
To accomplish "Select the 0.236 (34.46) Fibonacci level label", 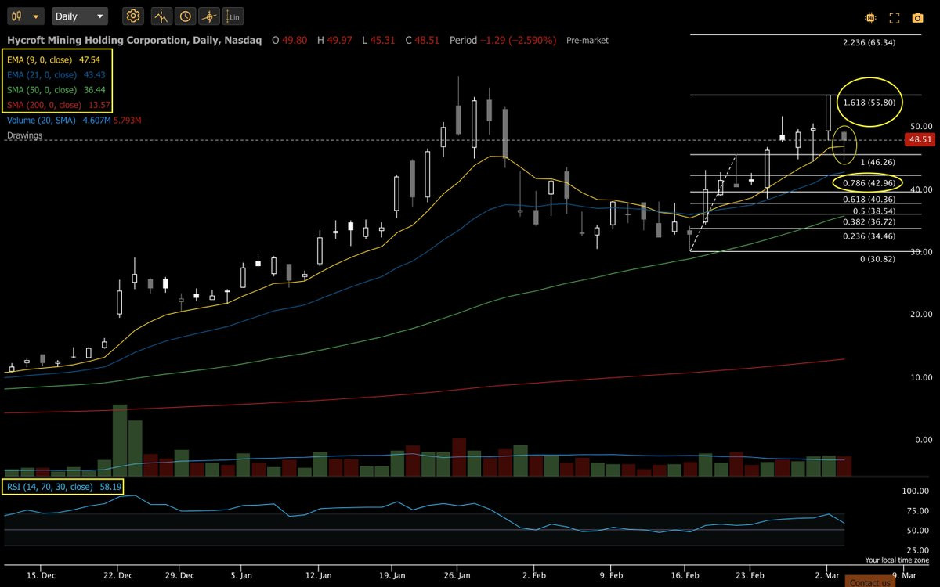I will (x=869, y=236).
